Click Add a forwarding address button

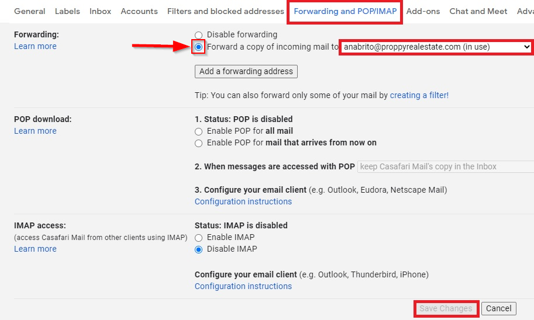[246, 71]
